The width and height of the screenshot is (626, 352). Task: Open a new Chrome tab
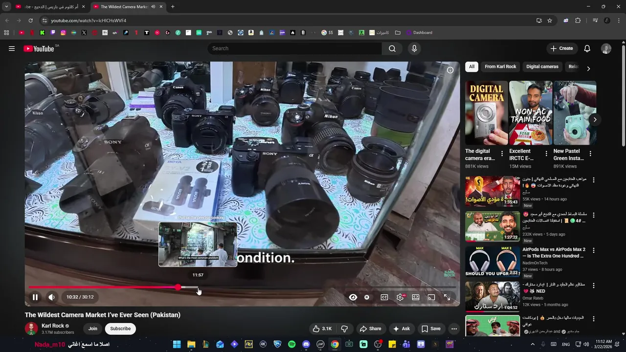pyautogui.click(x=173, y=7)
